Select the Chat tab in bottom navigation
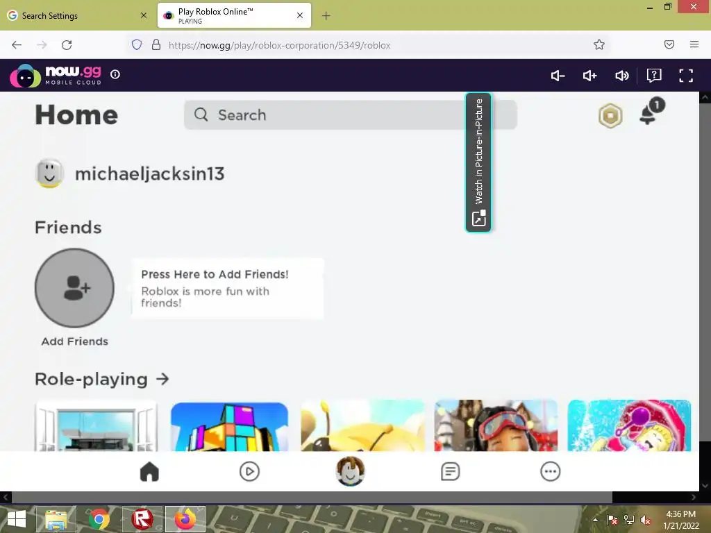Image resolution: width=711 pixels, height=533 pixels. point(450,472)
